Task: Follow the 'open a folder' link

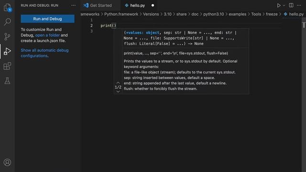Action: (47, 35)
